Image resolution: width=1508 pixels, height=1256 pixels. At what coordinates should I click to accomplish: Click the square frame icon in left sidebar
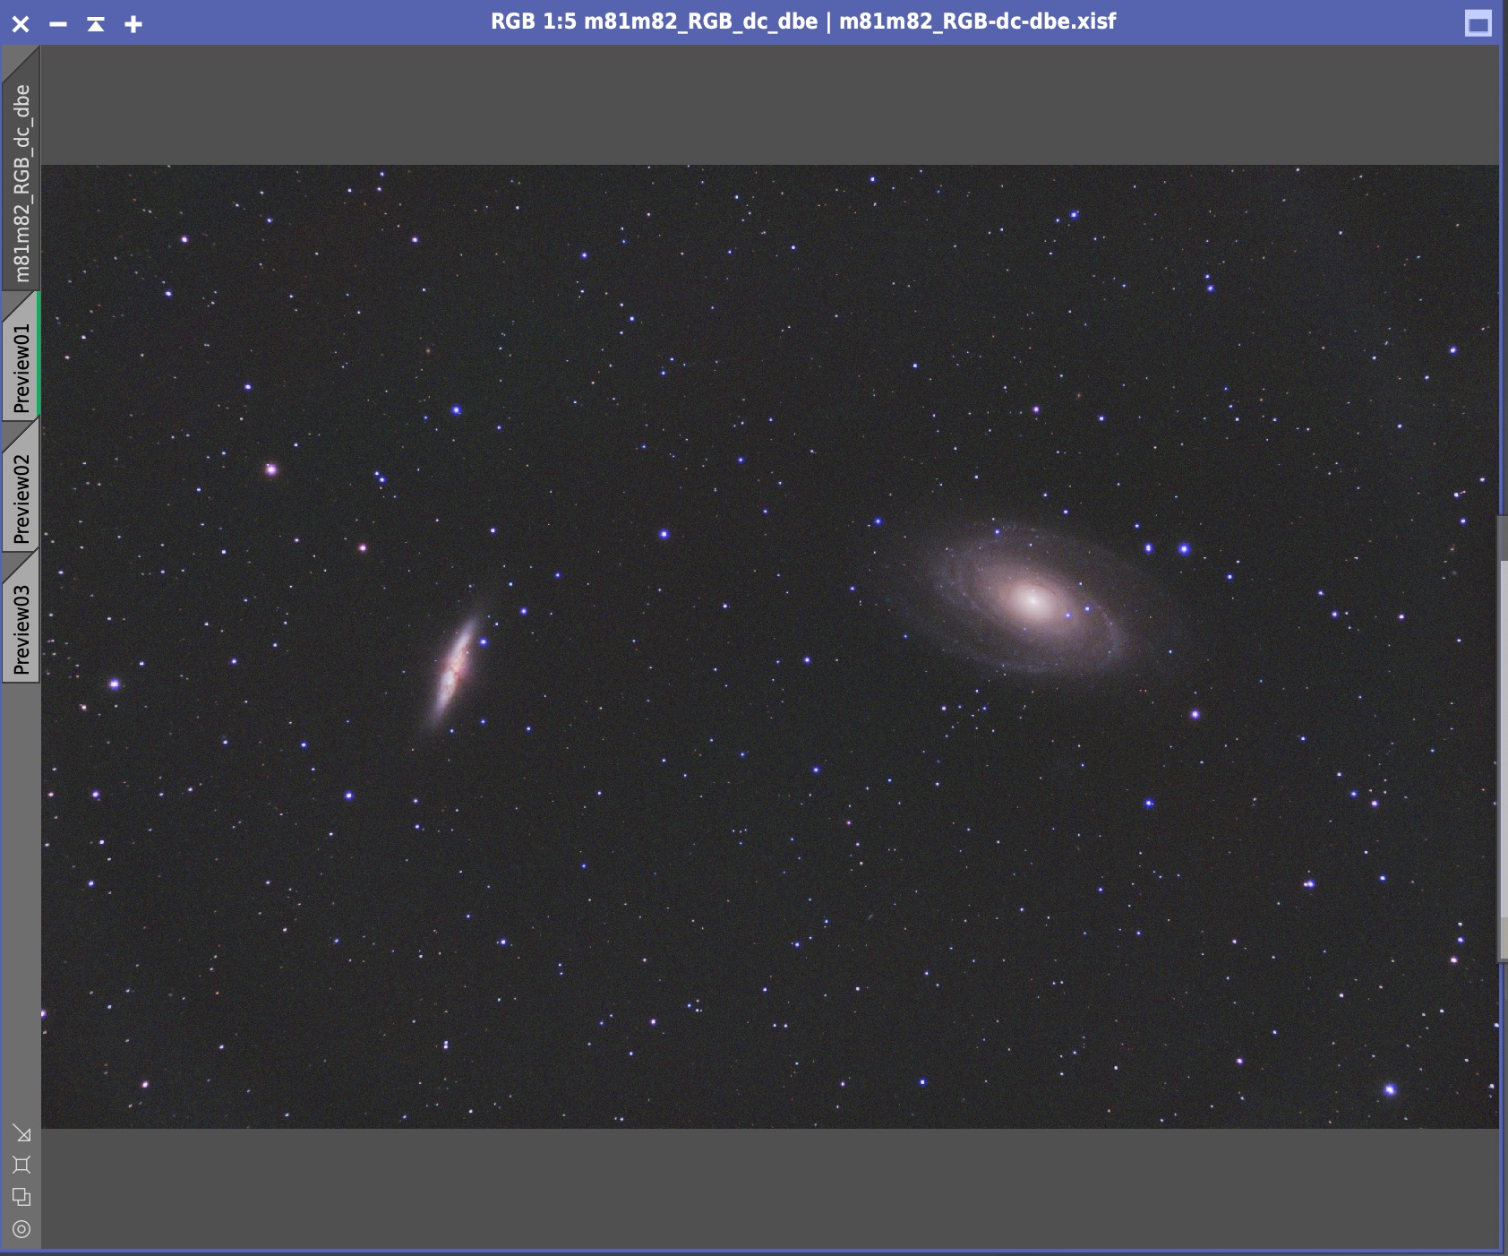point(22,1165)
